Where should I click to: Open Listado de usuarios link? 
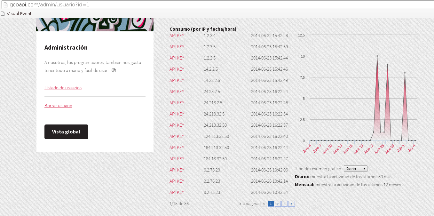tap(63, 88)
